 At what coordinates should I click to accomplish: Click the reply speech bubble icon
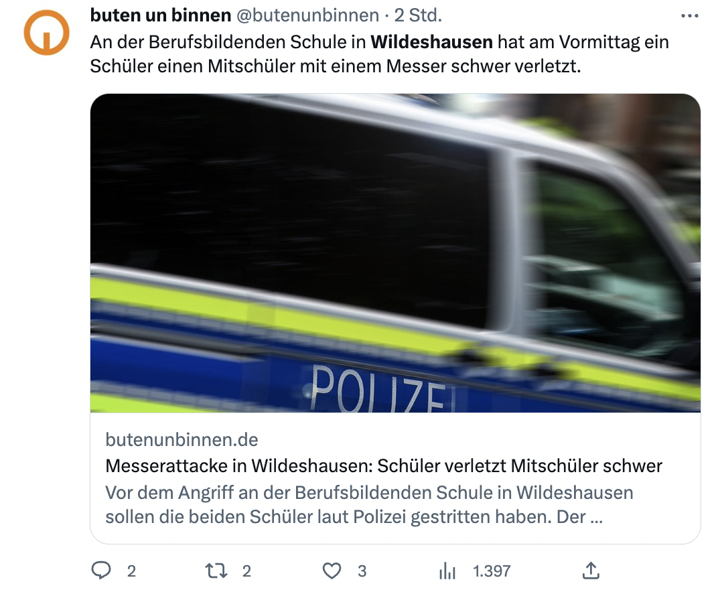click(x=101, y=571)
